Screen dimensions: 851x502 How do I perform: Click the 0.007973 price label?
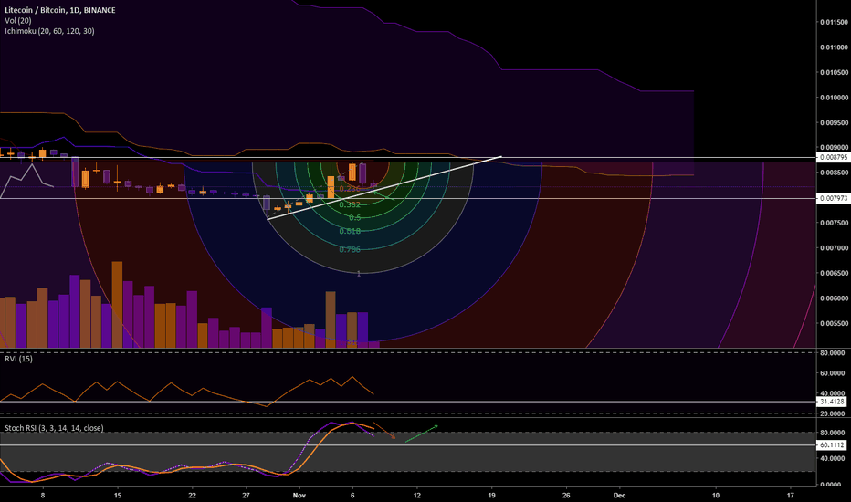coord(833,199)
